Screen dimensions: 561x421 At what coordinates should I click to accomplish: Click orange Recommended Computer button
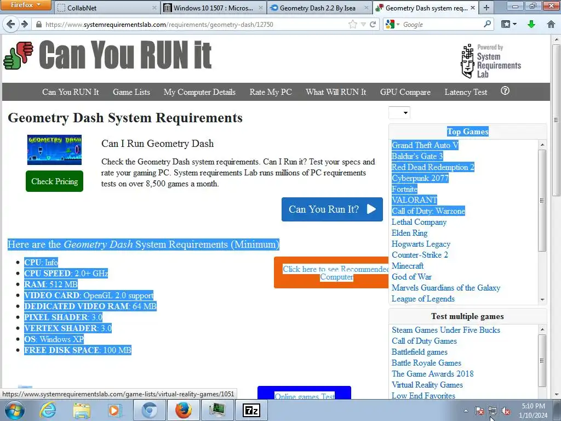(x=331, y=273)
